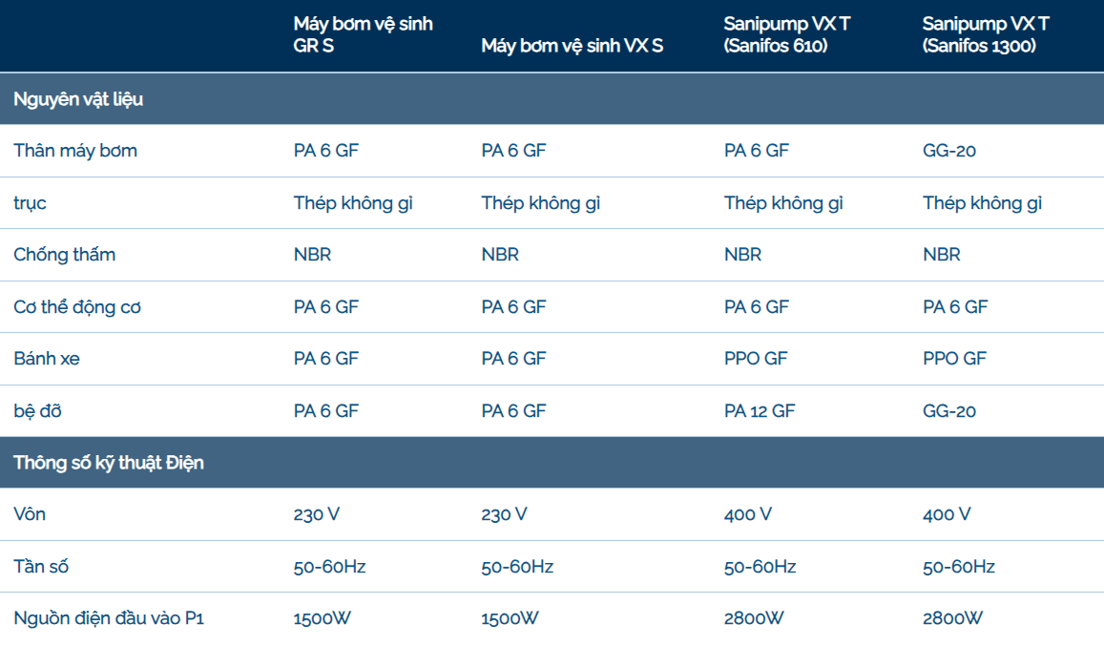Select the GG-20 cell in the Thân máy bơm row

tap(949, 151)
